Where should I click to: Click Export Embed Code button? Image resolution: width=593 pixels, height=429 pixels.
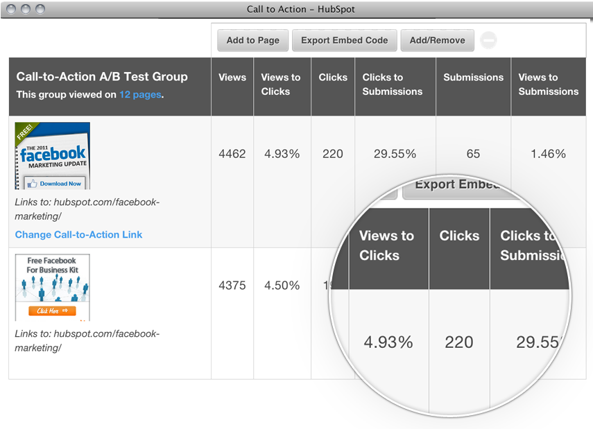(x=344, y=40)
